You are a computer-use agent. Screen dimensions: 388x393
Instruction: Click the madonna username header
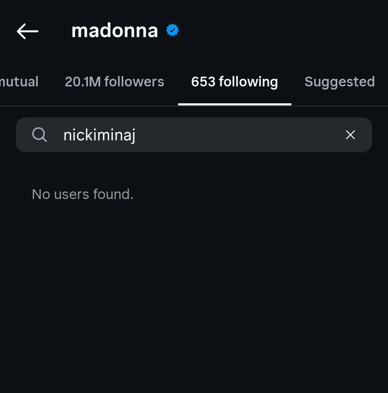(x=114, y=30)
